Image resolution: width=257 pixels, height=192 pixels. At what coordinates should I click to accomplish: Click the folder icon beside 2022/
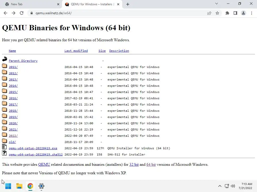(x=5, y=134)
